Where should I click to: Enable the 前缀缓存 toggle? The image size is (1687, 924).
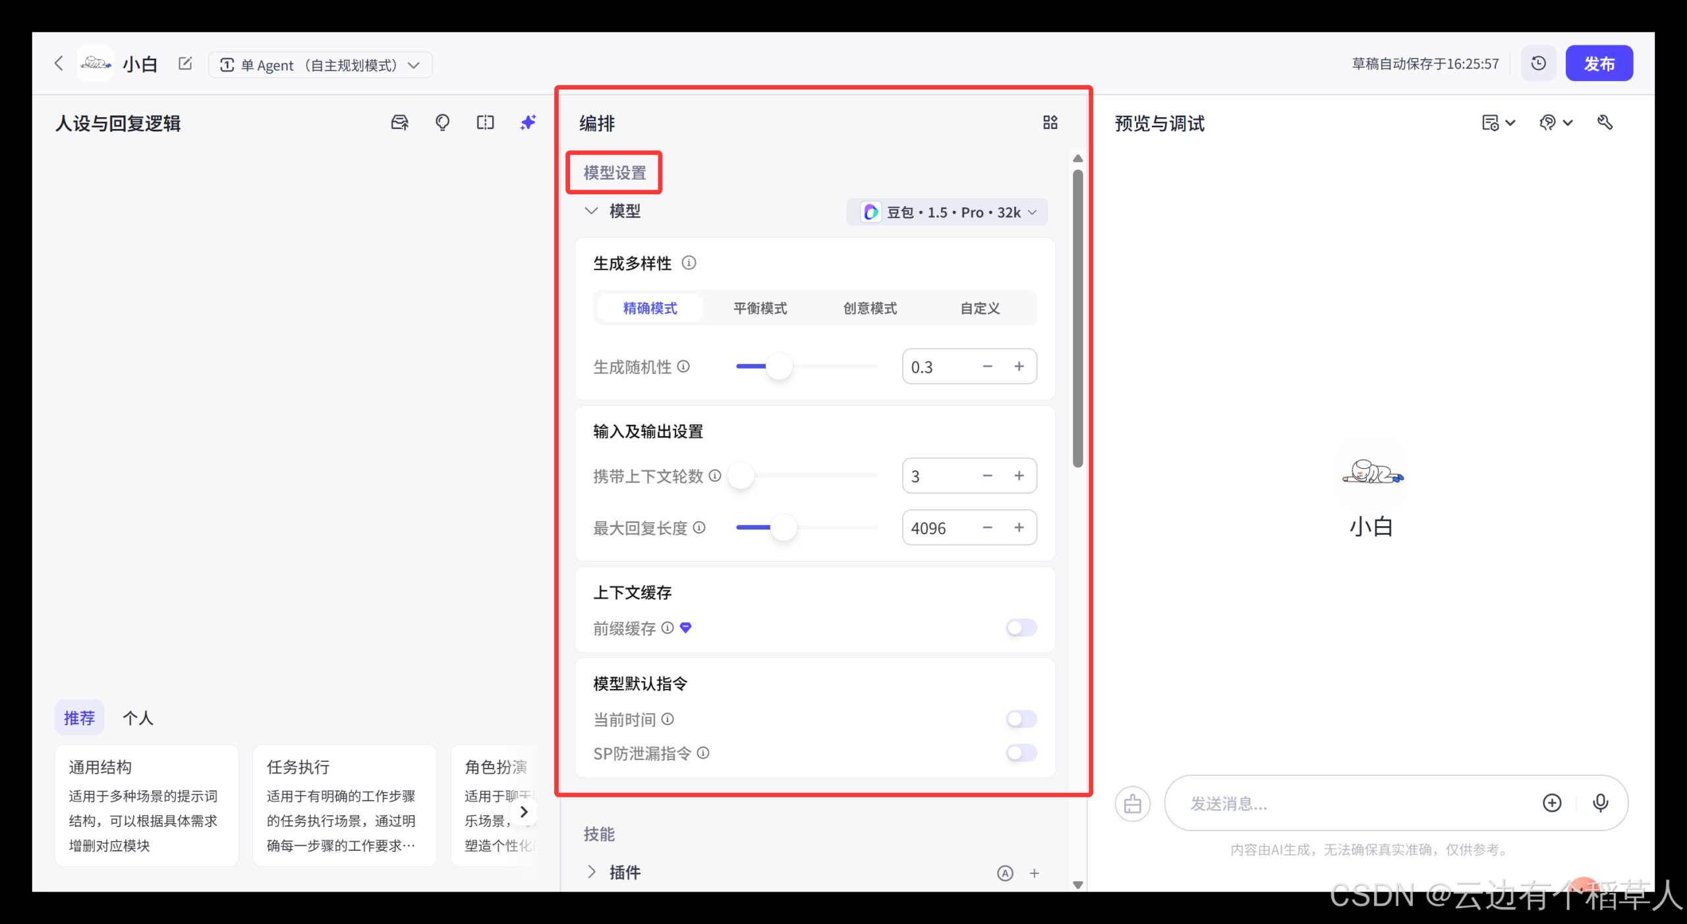click(x=1020, y=628)
